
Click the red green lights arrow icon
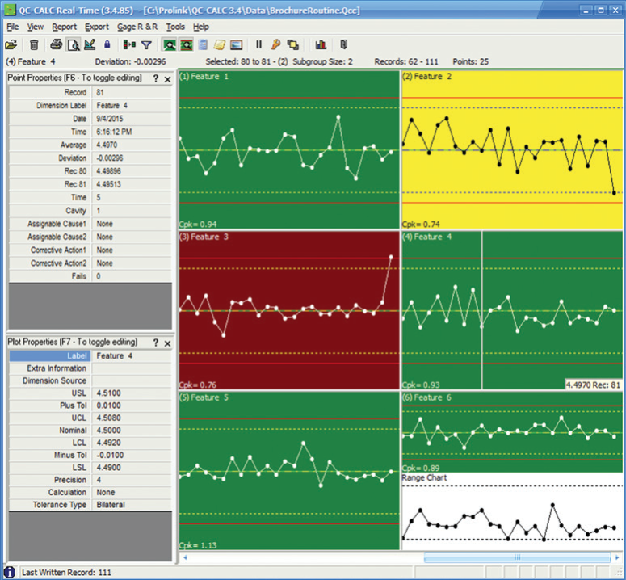tap(129, 44)
